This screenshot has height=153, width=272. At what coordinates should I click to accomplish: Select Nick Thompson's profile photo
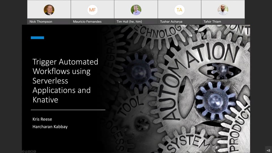coord(49,10)
